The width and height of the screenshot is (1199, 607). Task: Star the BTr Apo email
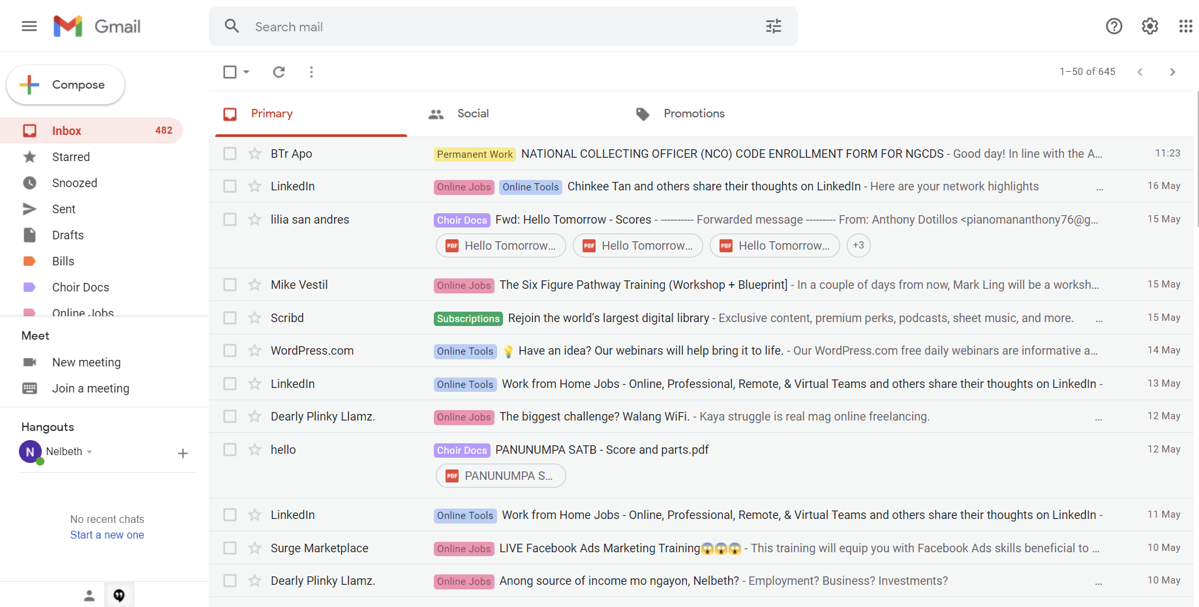point(254,153)
